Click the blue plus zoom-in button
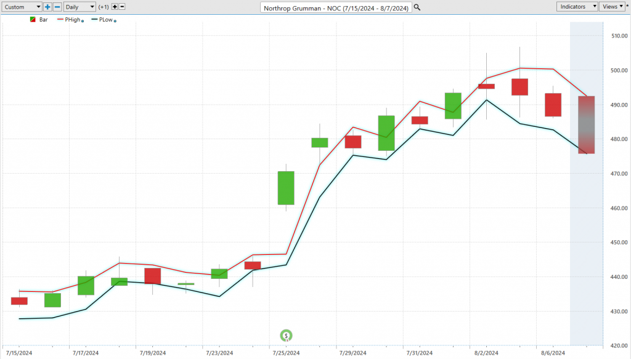The height and width of the screenshot is (359, 631). [x=47, y=7]
